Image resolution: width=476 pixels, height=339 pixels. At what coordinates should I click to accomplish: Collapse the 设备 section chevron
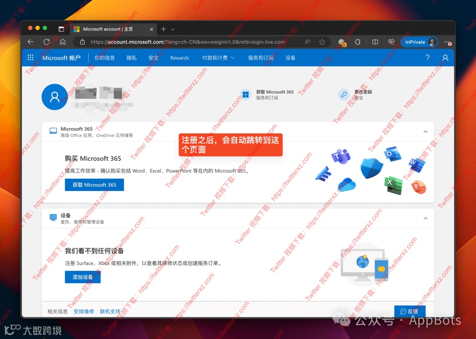tap(426, 218)
